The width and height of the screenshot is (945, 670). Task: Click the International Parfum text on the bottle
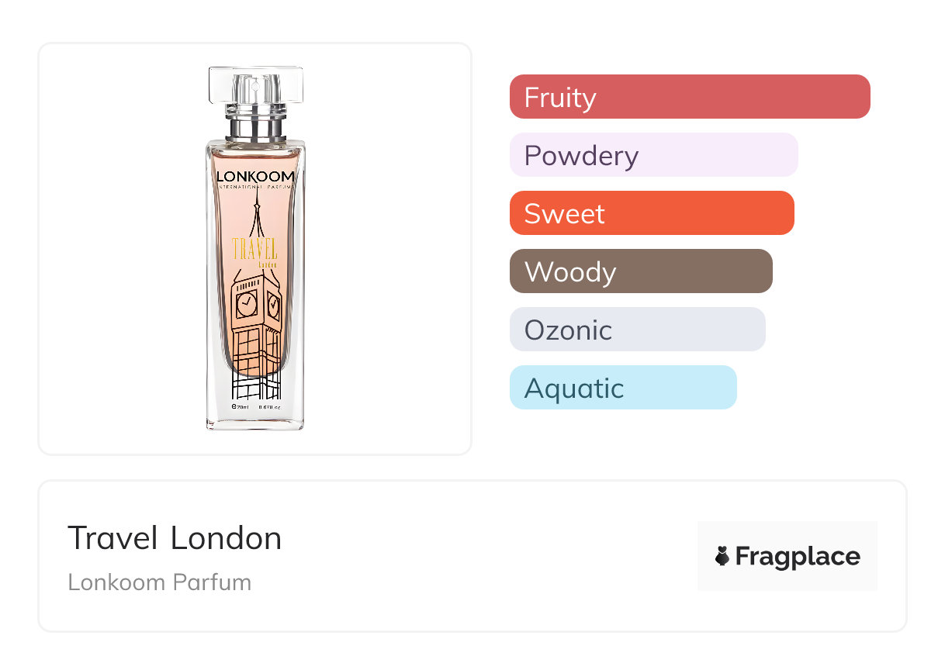[255, 188]
